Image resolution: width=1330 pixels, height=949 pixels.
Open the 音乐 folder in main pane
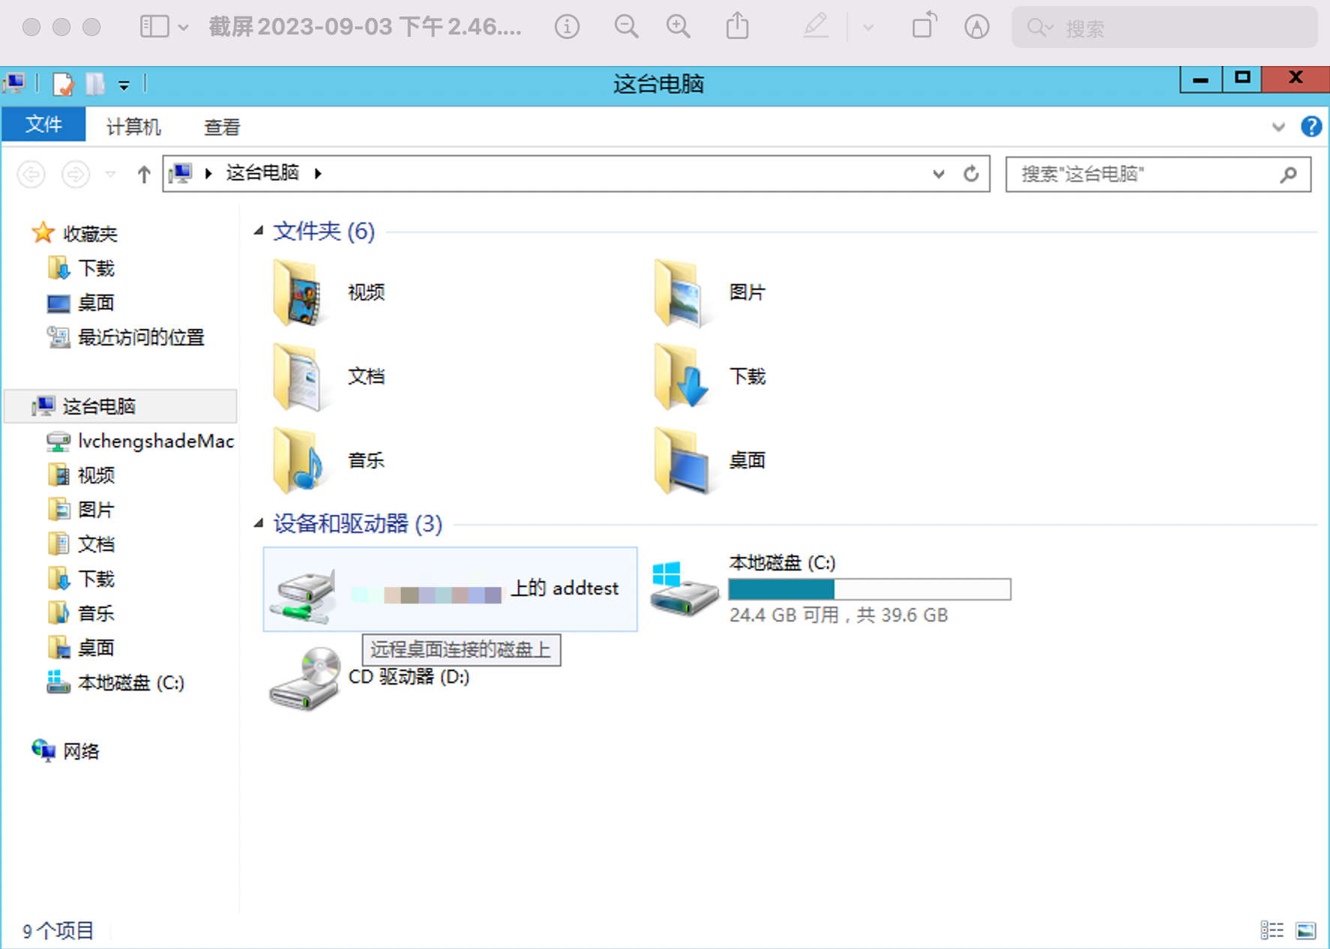pos(366,460)
